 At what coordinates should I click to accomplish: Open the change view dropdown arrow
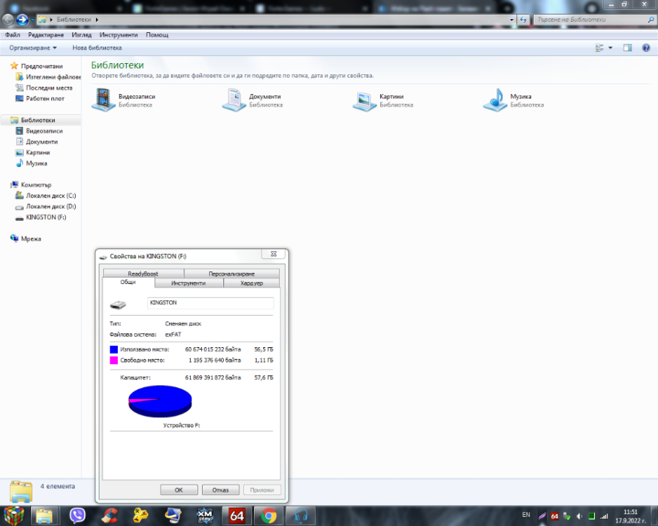click(x=610, y=48)
